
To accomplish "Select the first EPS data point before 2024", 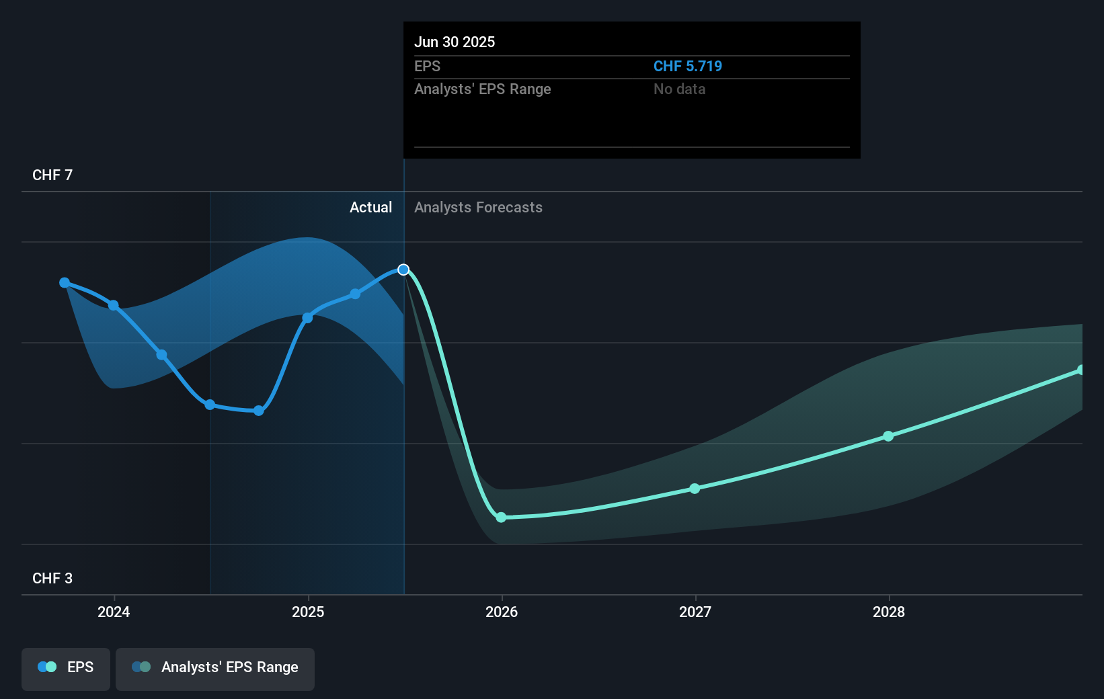I will pyautogui.click(x=65, y=282).
